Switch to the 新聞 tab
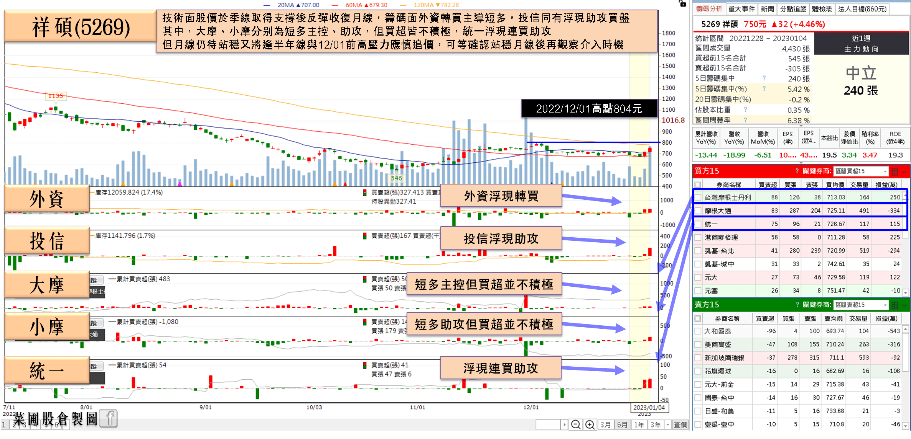Image resolution: width=911 pixels, height=439 pixels. tap(768, 9)
